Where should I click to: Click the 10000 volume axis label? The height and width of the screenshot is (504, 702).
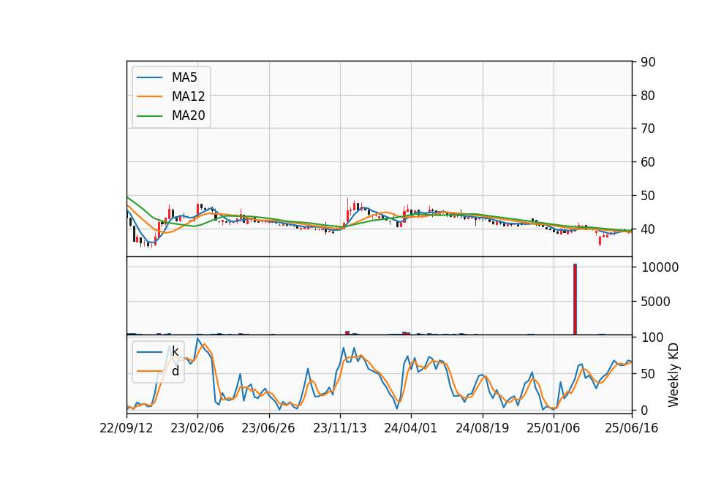click(660, 267)
